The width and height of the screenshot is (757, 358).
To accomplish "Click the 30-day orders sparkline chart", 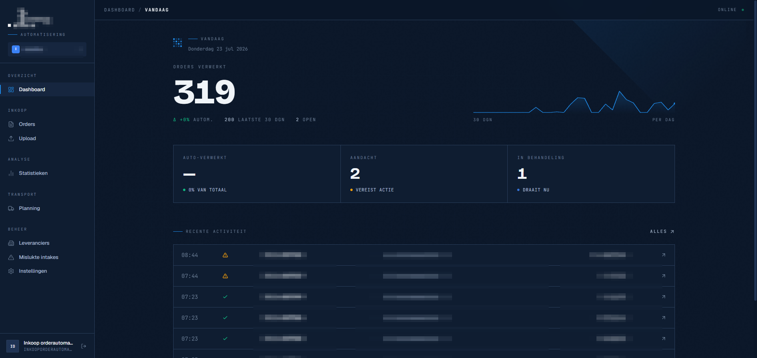I will coord(574,102).
